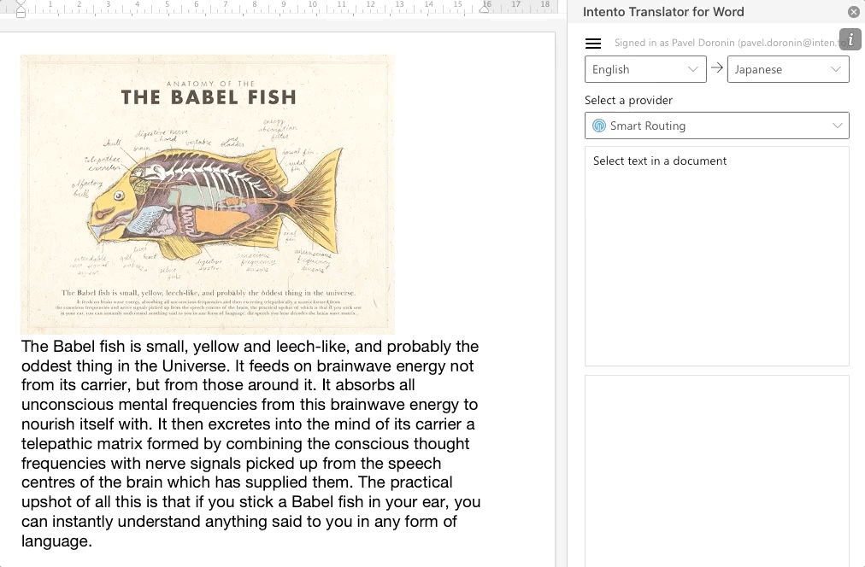Click the final word "language." in the paragraph

[56, 541]
